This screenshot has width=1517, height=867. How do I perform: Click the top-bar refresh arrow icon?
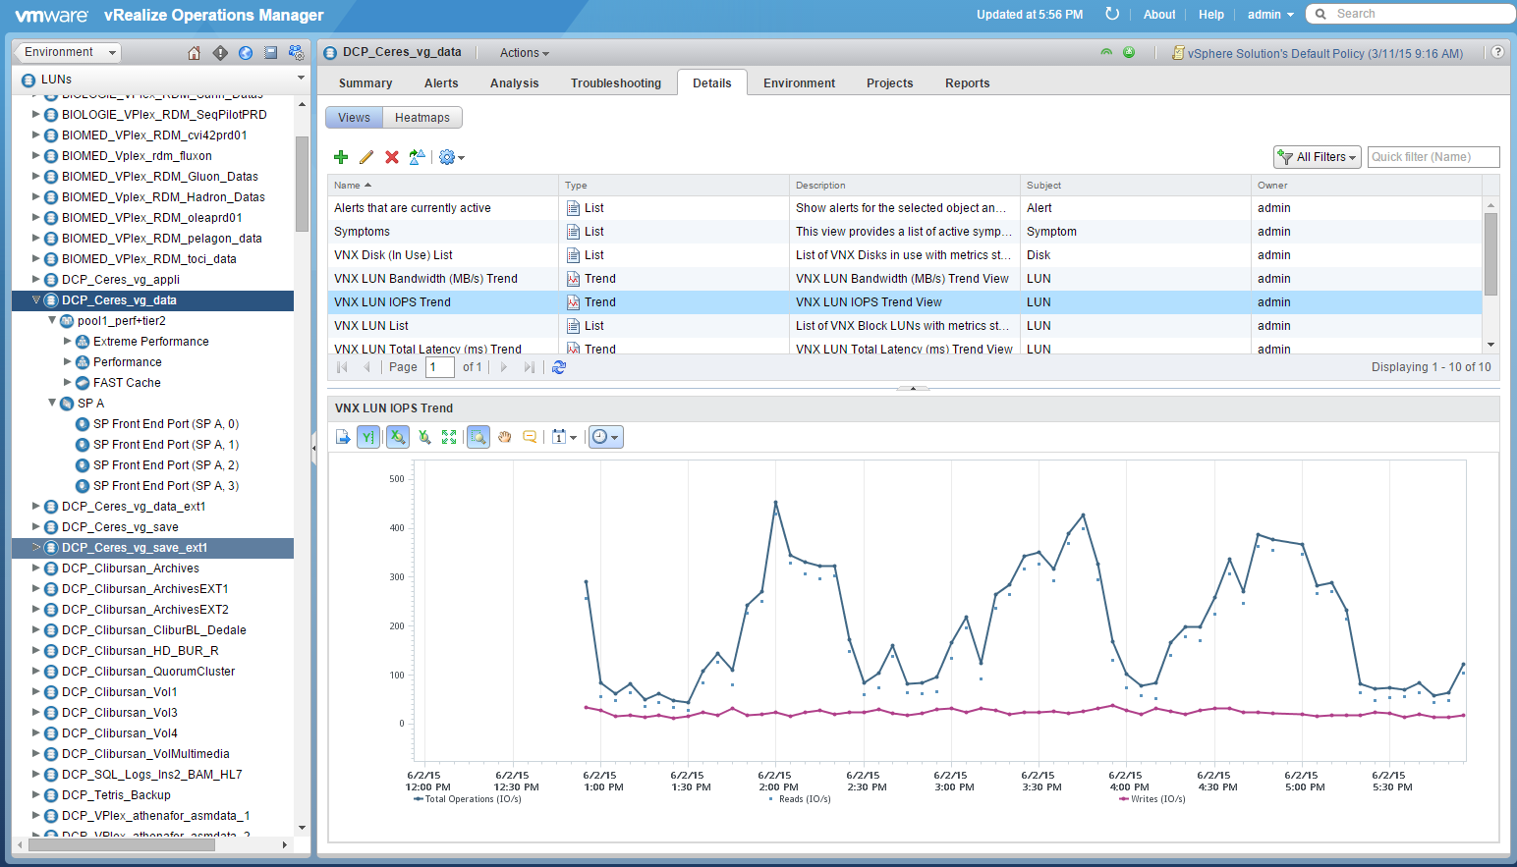coord(1112,14)
